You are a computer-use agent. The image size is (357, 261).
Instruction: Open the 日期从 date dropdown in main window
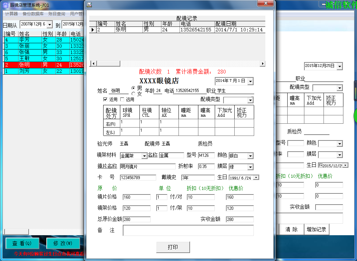(50, 24)
